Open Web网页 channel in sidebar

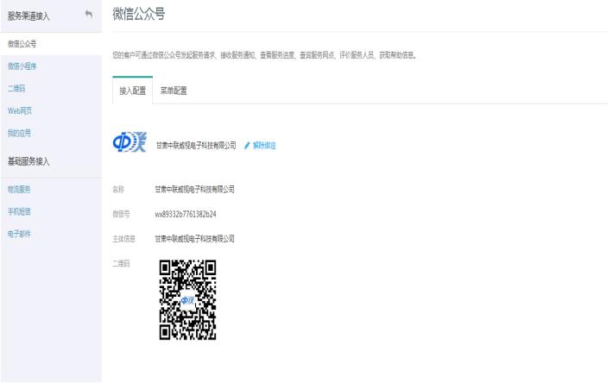click(19, 110)
